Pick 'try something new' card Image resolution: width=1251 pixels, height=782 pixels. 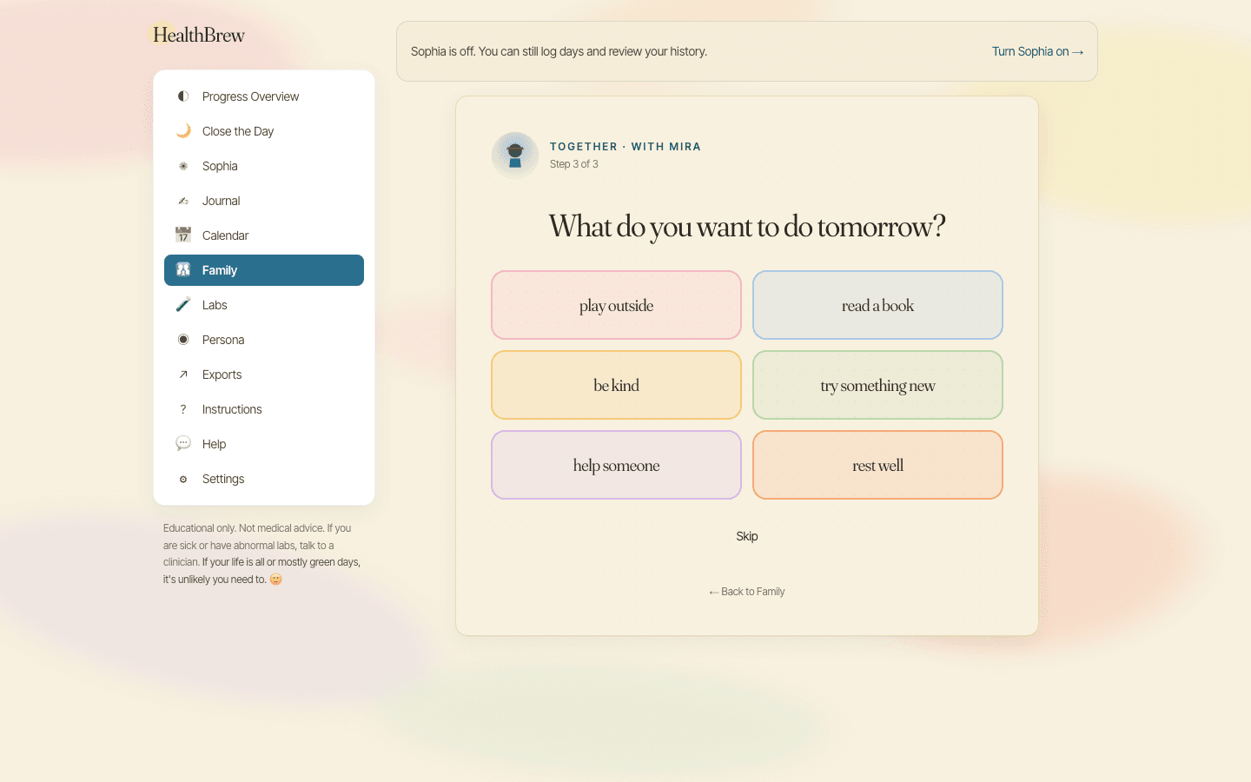877,385
